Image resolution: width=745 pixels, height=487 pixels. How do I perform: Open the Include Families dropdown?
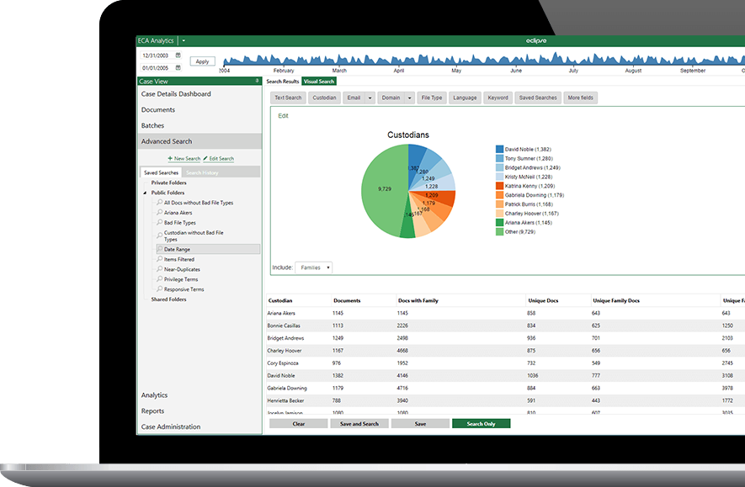(x=314, y=267)
